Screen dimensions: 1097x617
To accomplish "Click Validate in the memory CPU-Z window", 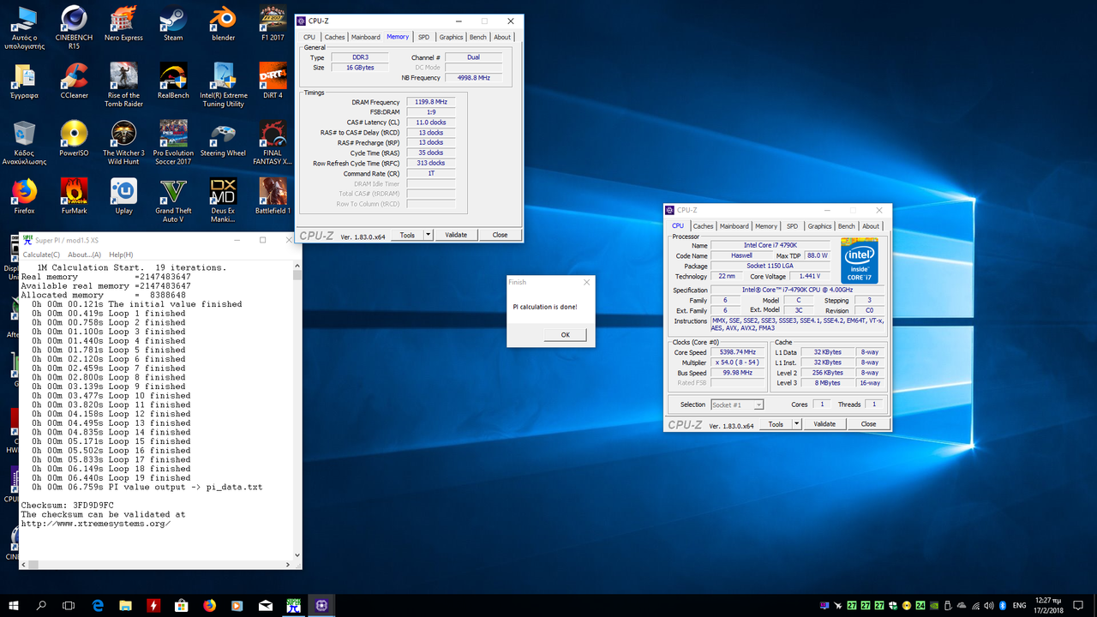I will 456,235.
